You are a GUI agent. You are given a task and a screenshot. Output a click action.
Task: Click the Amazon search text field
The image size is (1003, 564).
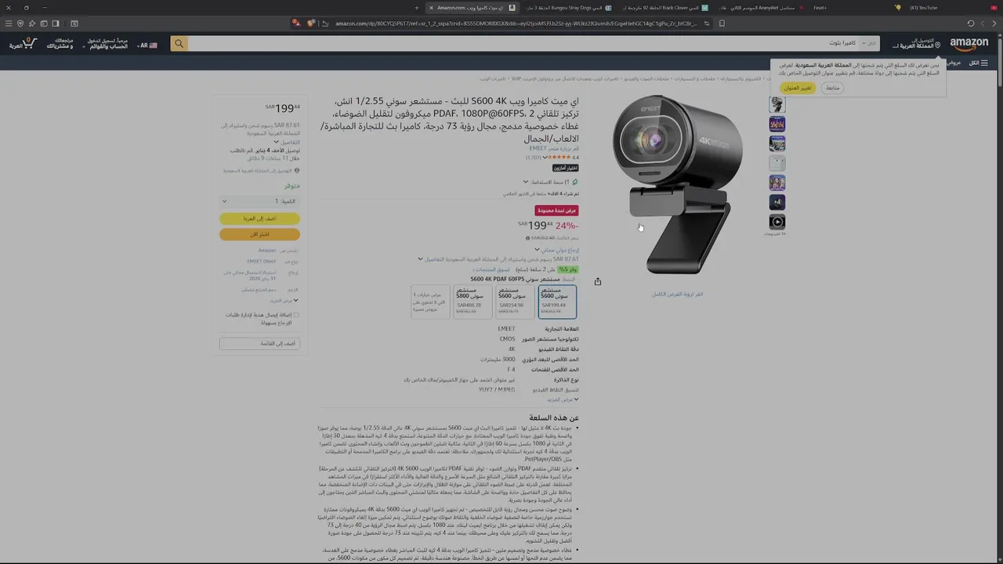[523, 44]
